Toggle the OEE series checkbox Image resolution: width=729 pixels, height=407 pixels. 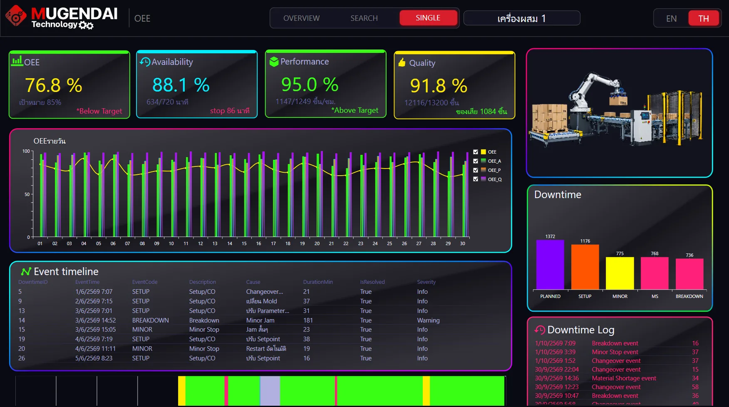pyautogui.click(x=476, y=152)
